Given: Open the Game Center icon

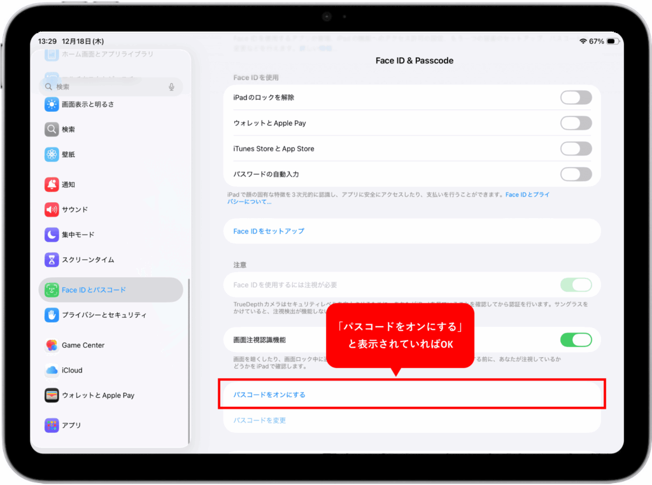Looking at the screenshot, I should pos(52,345).
